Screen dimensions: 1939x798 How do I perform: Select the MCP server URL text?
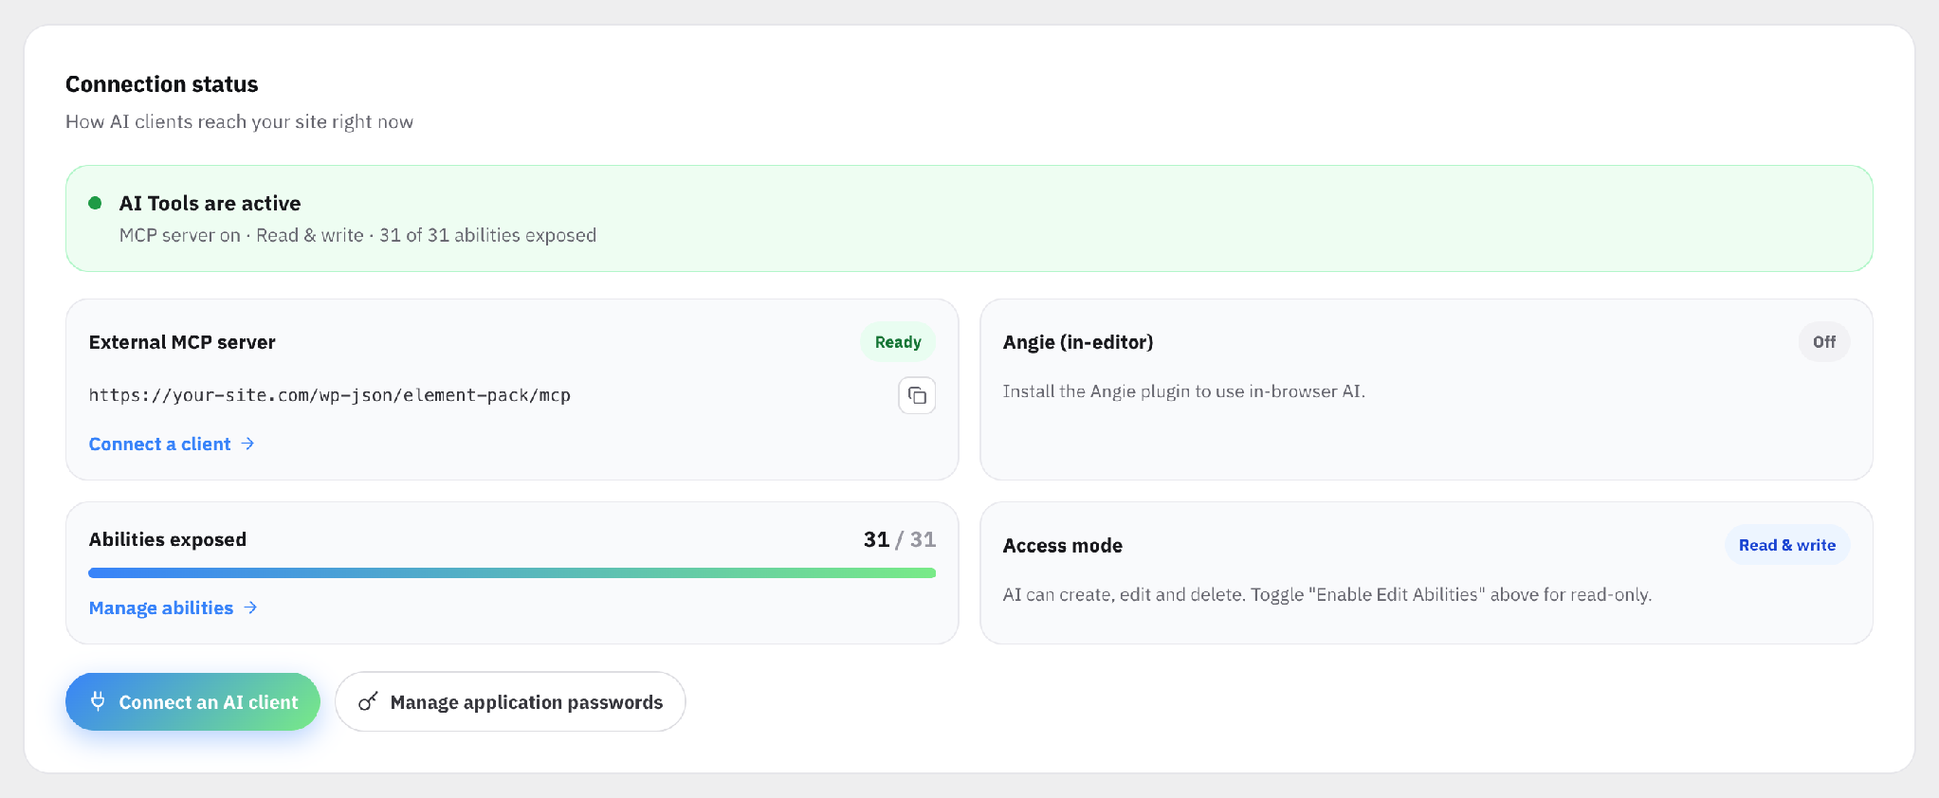click(x=330, y=395)
